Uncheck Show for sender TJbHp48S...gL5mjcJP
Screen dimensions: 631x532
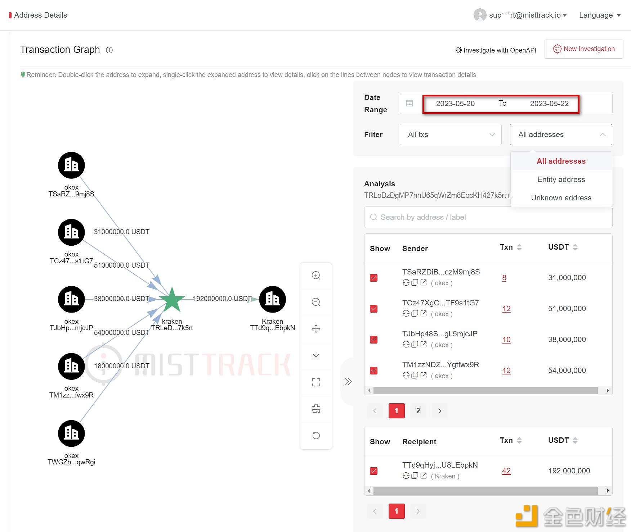pyautogui.click(x=373, y=340)
